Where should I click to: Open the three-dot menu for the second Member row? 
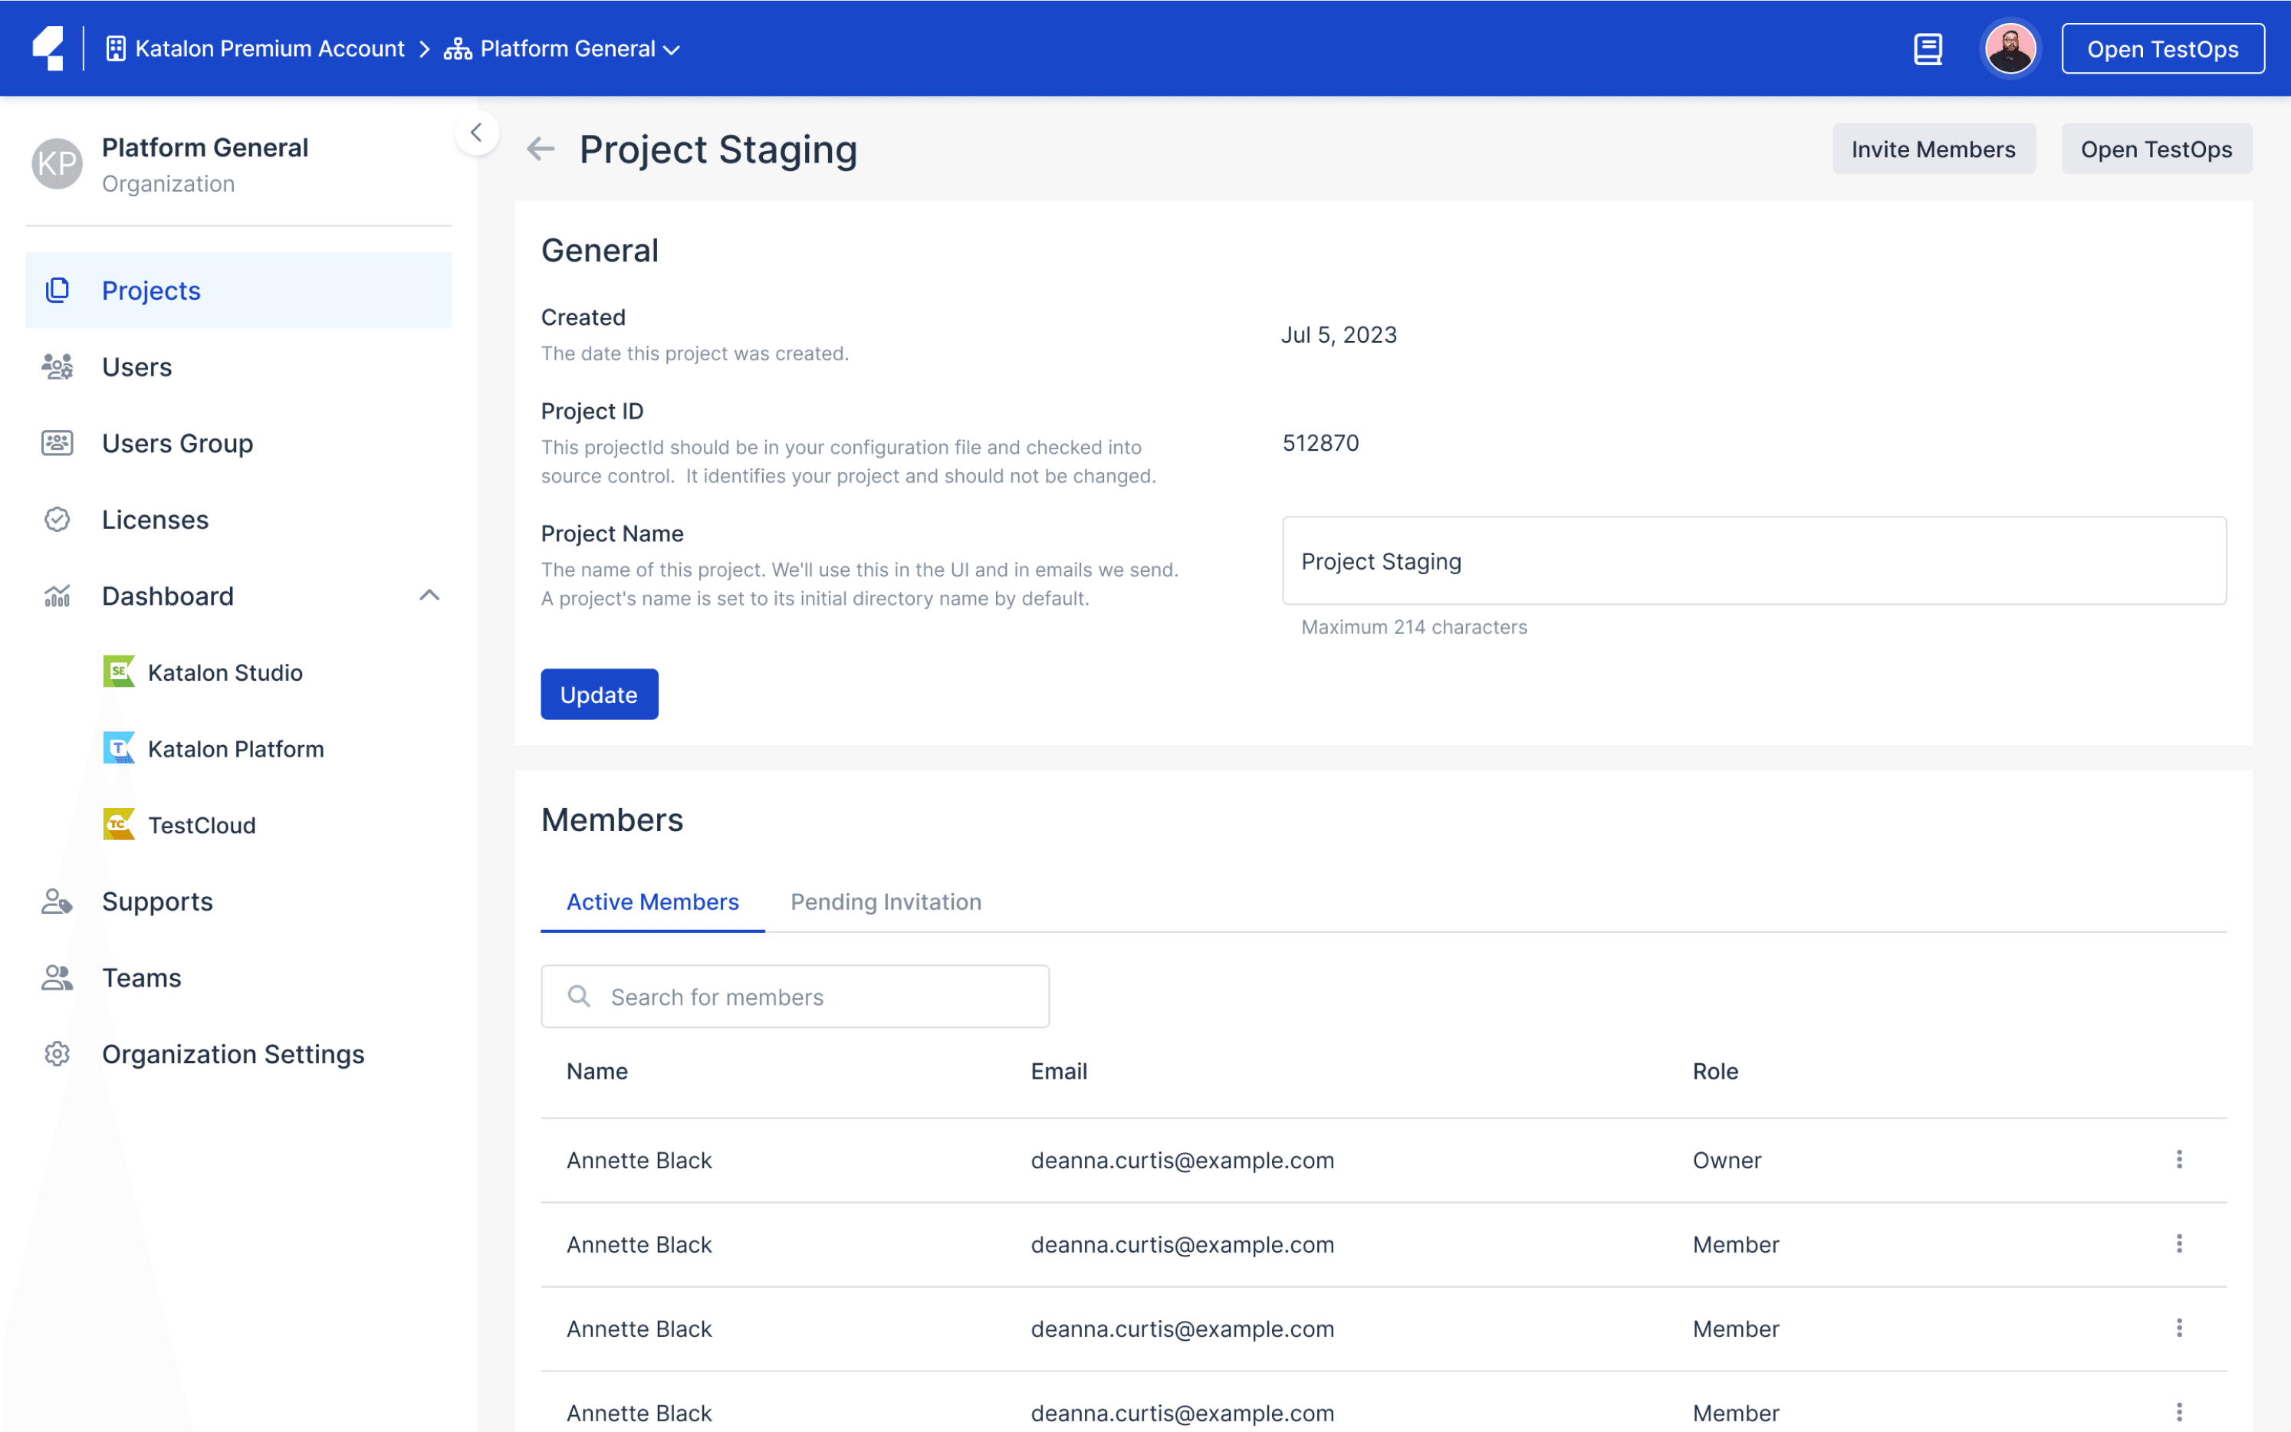(x=2179, y=1328)
